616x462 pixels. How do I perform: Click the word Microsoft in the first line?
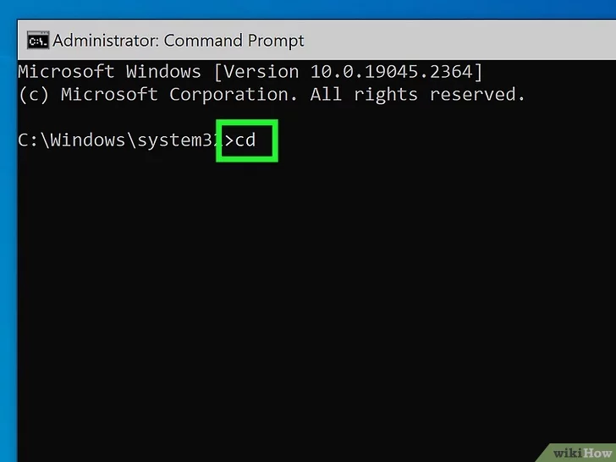click(66, 71)
